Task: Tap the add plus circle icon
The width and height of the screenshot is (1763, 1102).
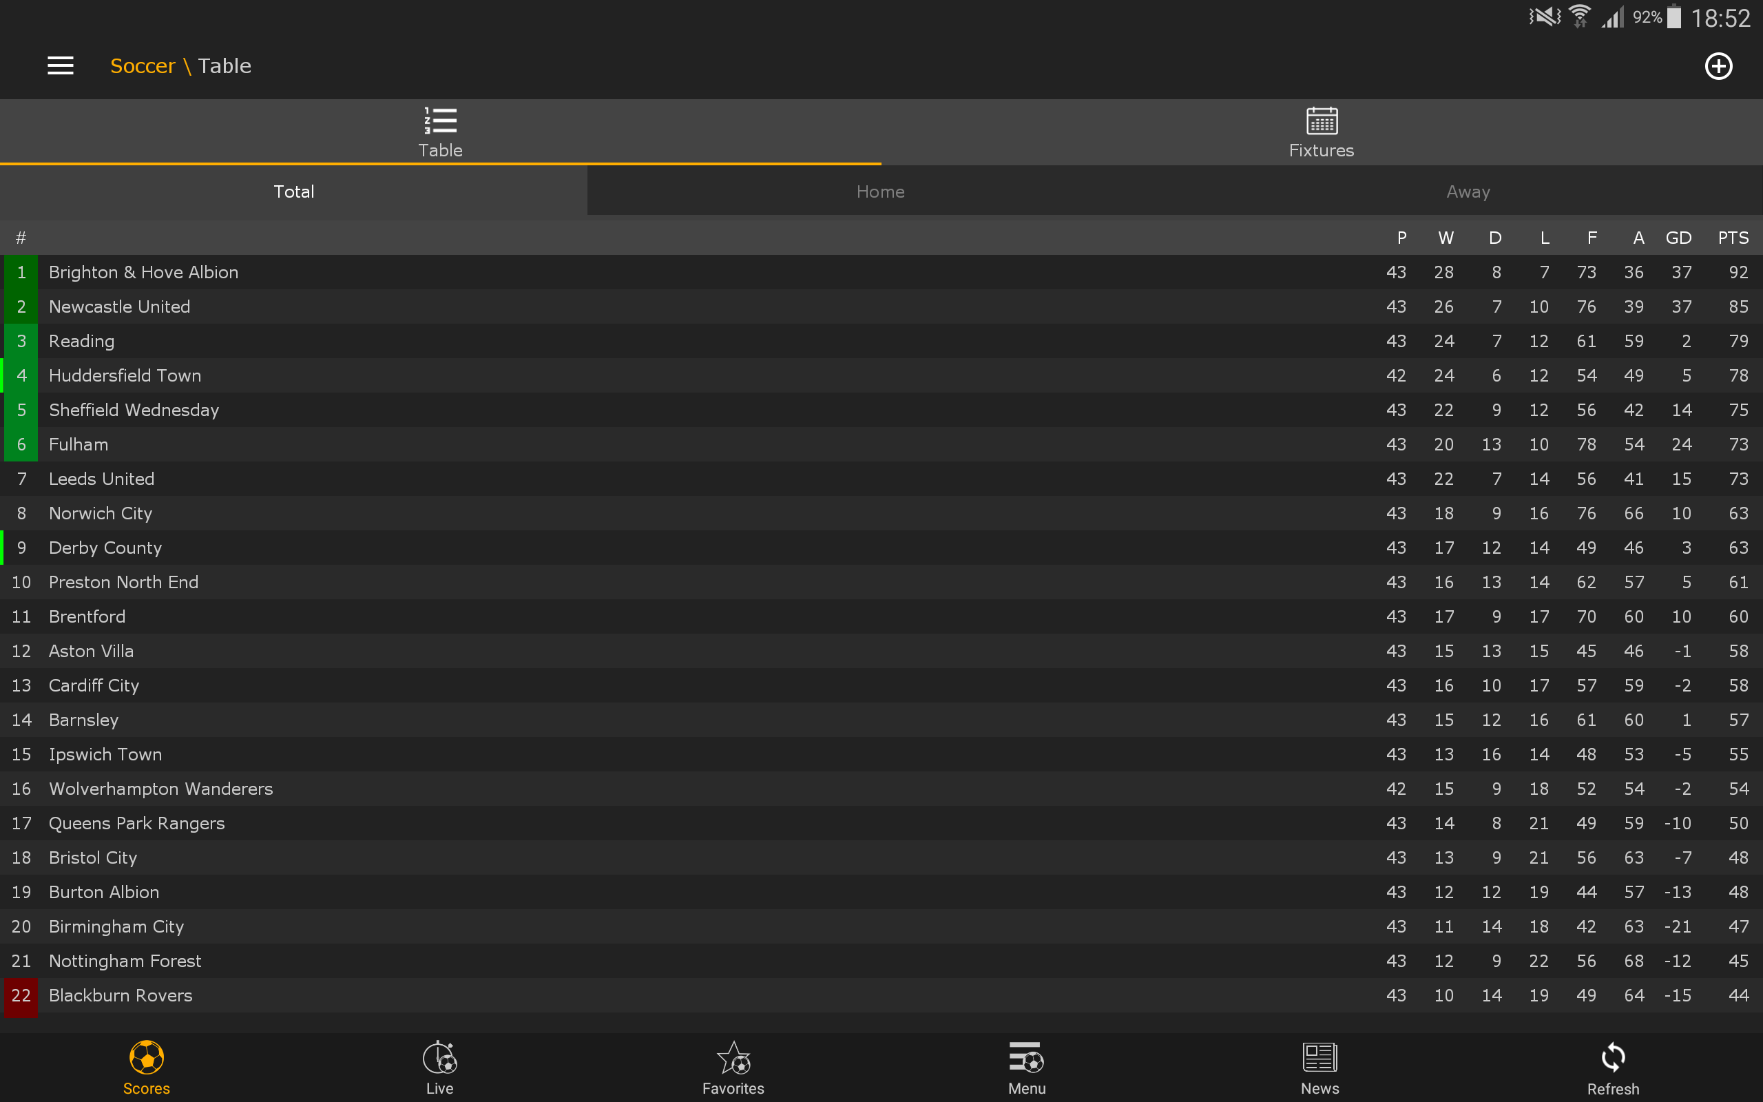Action: click(x=1718, y=66)
